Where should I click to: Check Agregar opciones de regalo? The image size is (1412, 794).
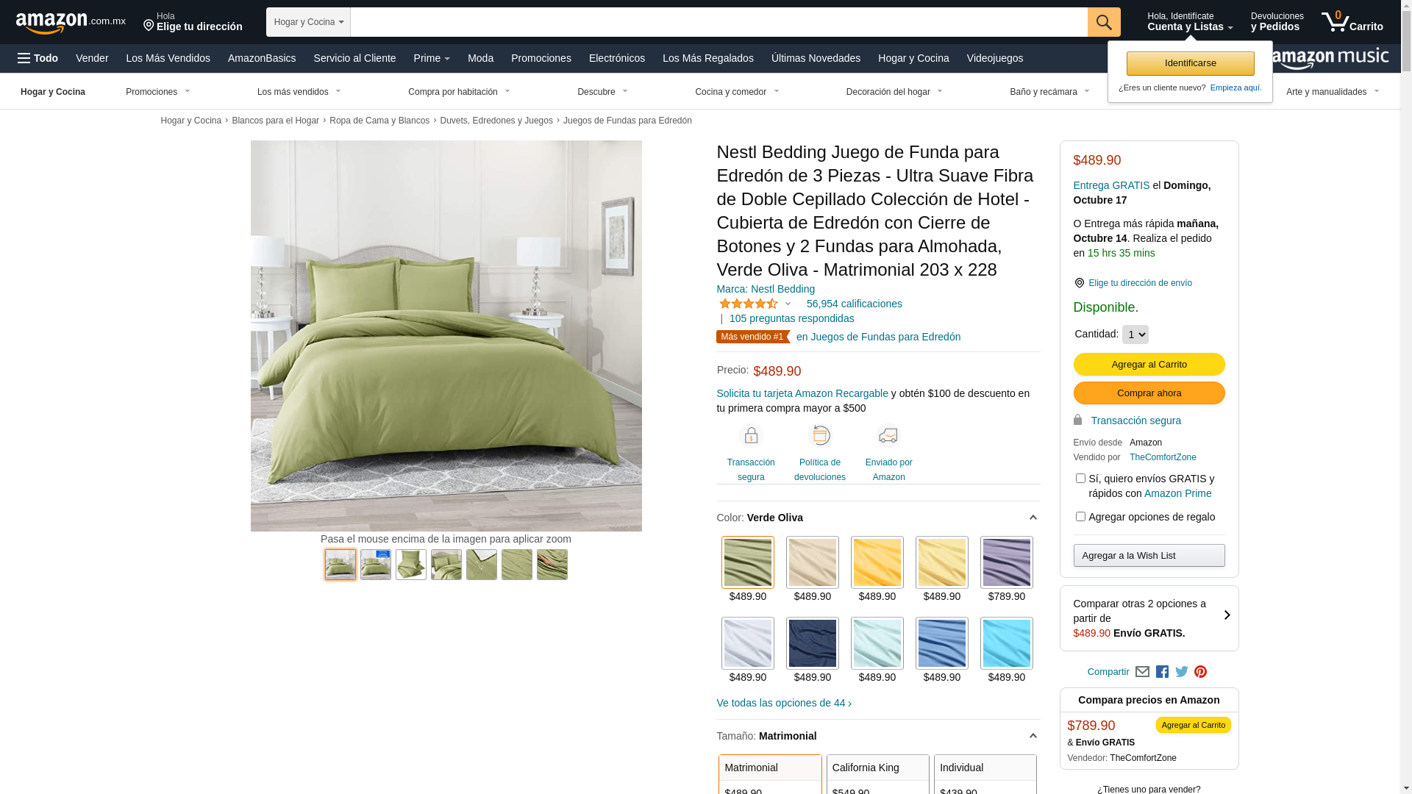click(1080, 517)
